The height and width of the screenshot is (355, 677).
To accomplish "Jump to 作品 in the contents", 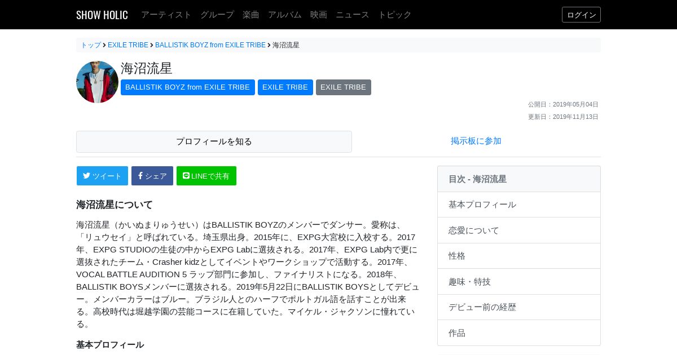I will (519, 333).
